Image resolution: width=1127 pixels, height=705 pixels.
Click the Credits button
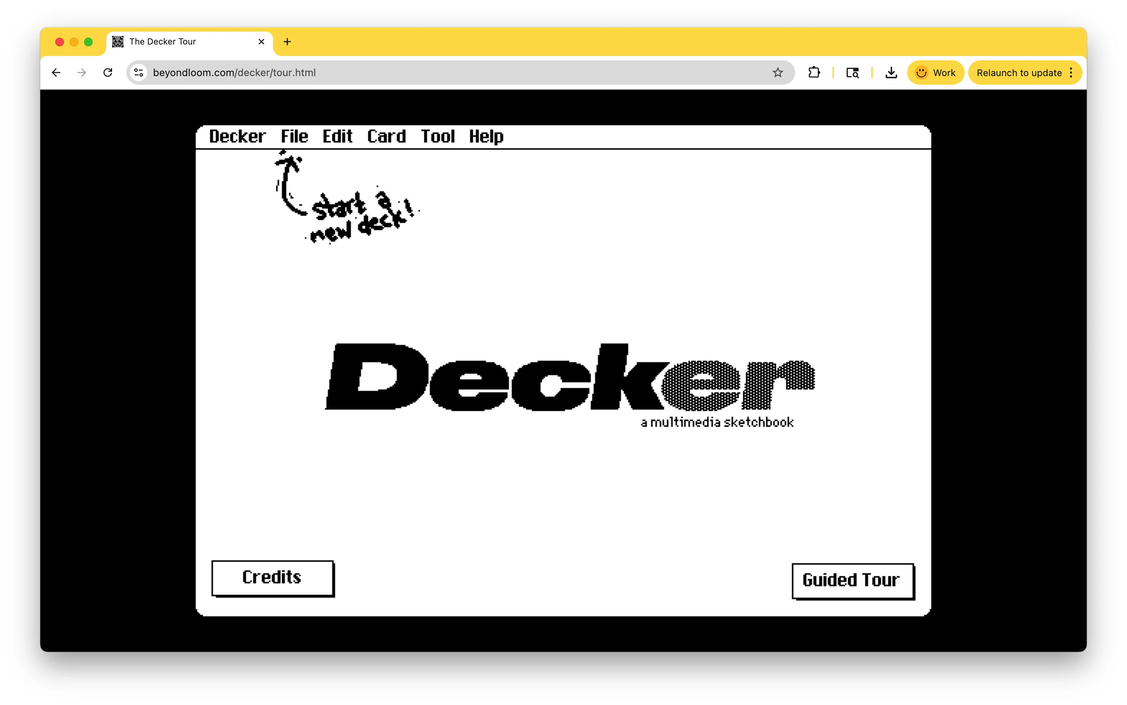(x=273, y=578)
